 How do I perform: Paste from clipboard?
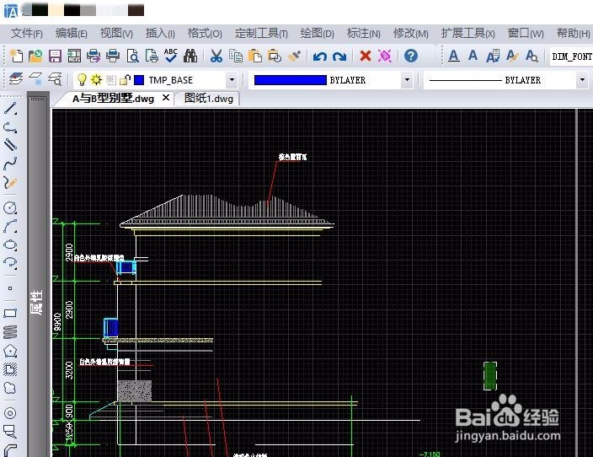pyautogui.click(x=255, y=56)
